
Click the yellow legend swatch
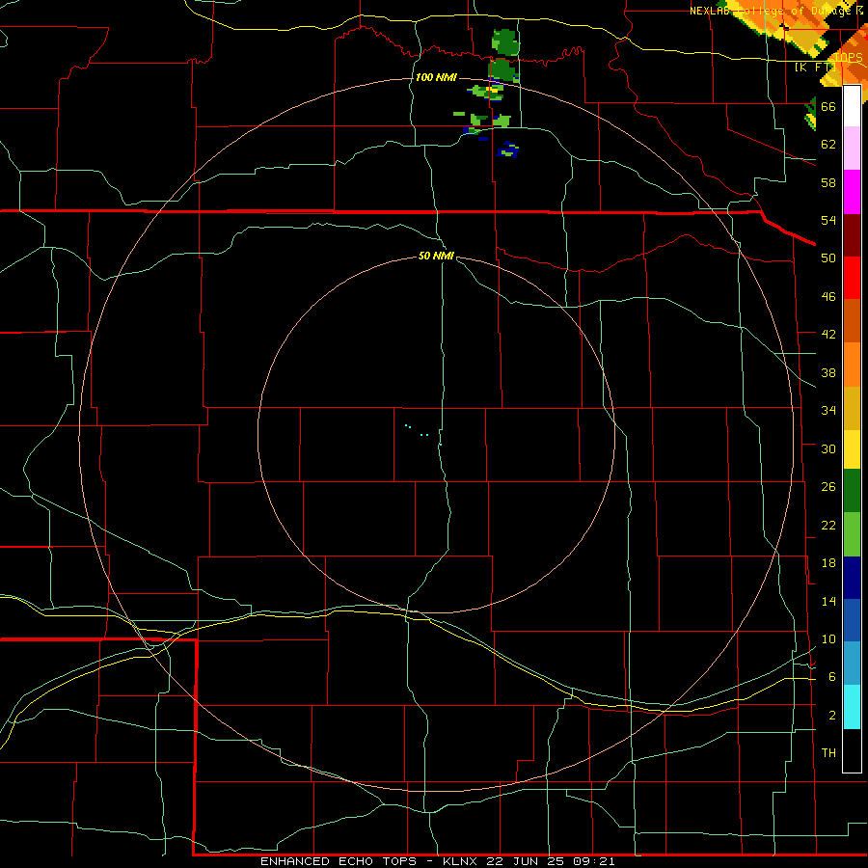pos(852,449)
